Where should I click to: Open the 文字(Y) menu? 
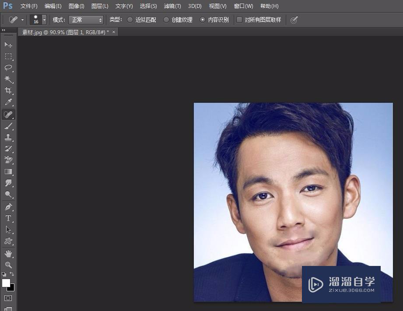pyautogui.click(x=124, y=6)
